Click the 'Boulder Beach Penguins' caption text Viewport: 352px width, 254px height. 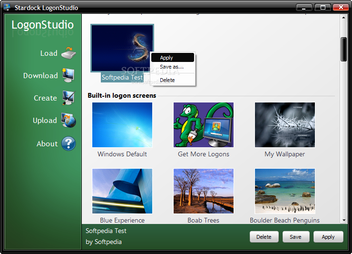click(284, 220)
